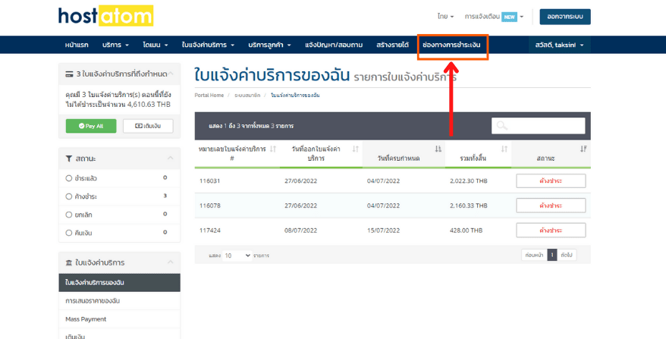This screenshot has width=666, height=339.
Task: Sort by invoice number column icon
Action: [272, 149]
